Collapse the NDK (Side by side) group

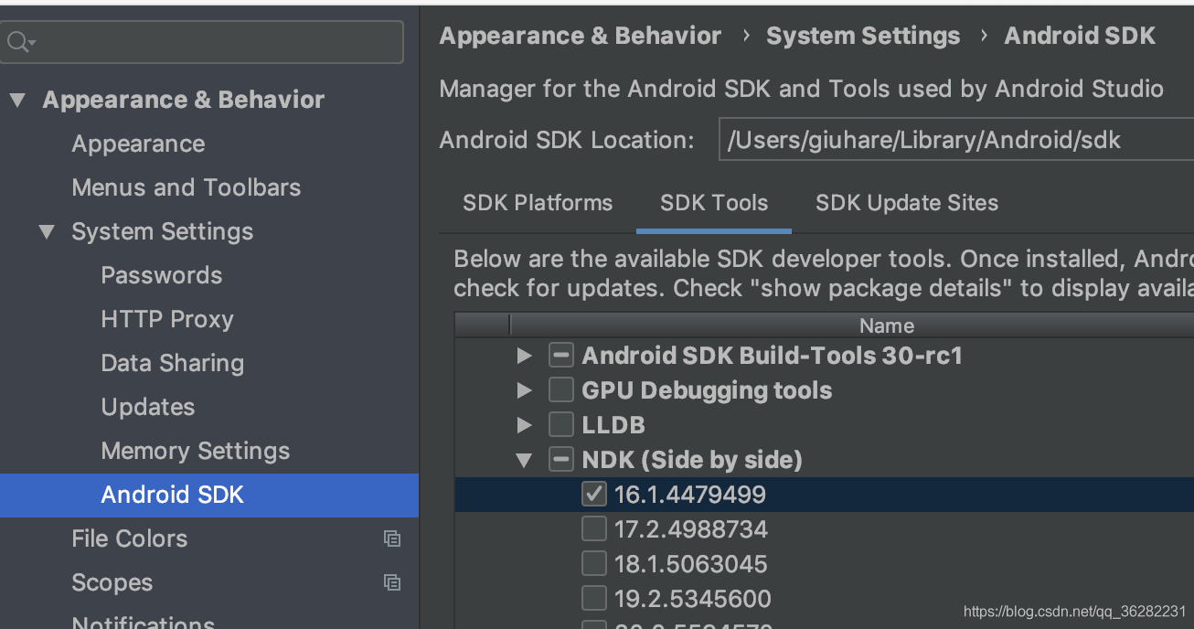[524, 460]
